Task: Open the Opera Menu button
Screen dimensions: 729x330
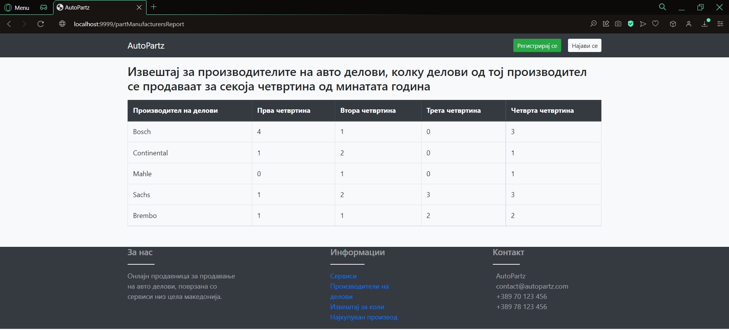Action: click(17, 8)
